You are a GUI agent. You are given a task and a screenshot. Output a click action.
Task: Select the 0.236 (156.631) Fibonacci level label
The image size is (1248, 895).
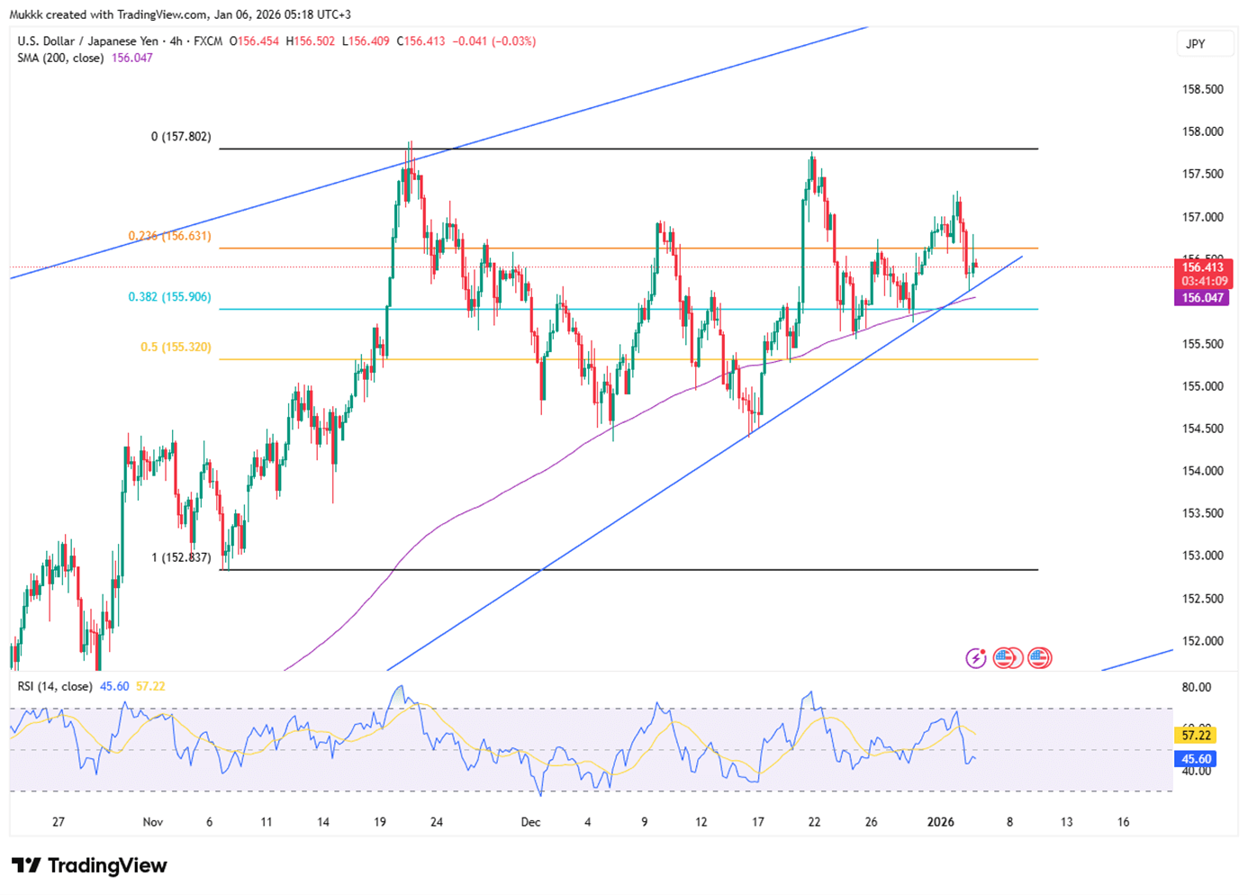169,236
